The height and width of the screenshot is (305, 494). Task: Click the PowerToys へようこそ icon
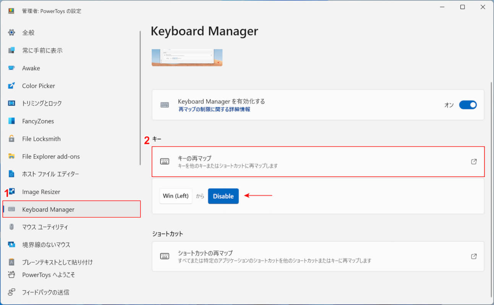pos(11,274)
